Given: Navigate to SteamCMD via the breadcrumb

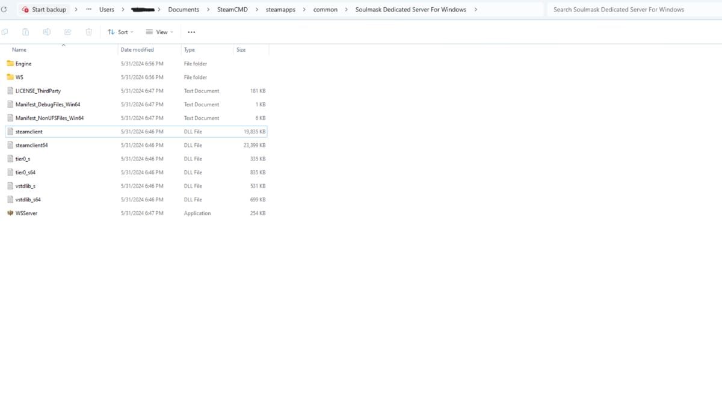Looking at the screenshot, I should click(232, 9).
